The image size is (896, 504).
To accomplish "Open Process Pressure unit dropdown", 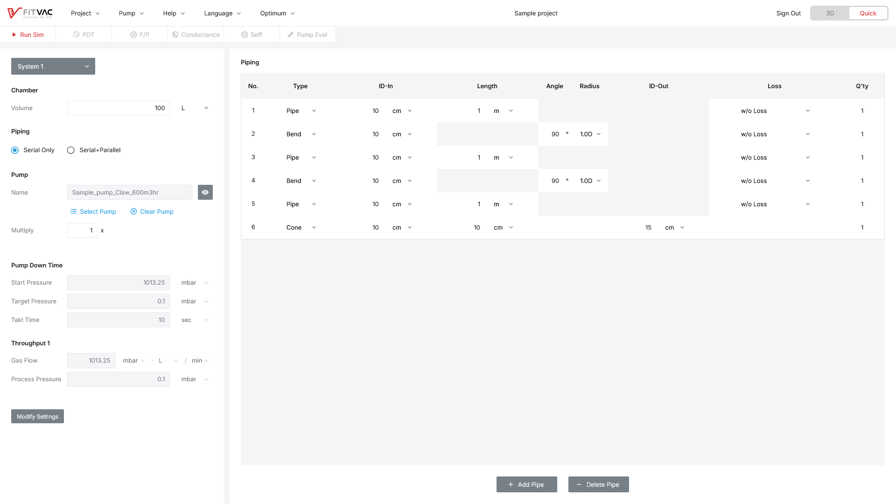I will 194,379.
